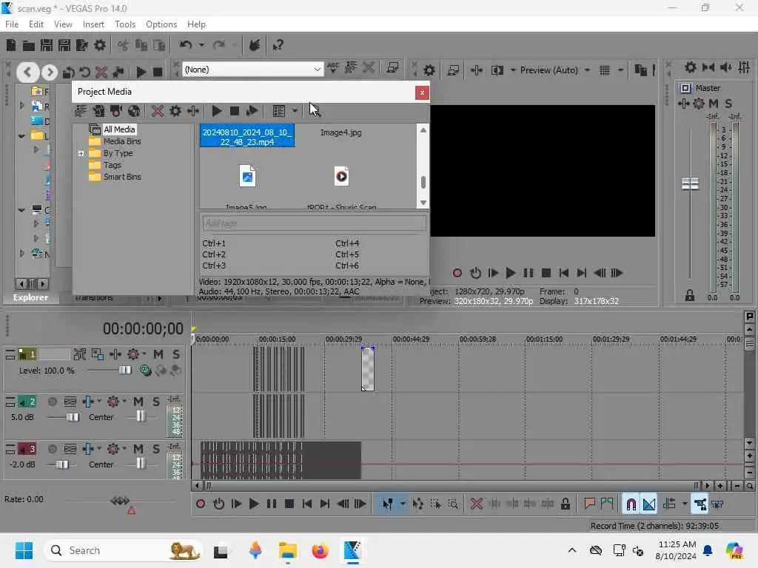758x568 pixels.
Task: Mute audio track 2
Action: 138,402
